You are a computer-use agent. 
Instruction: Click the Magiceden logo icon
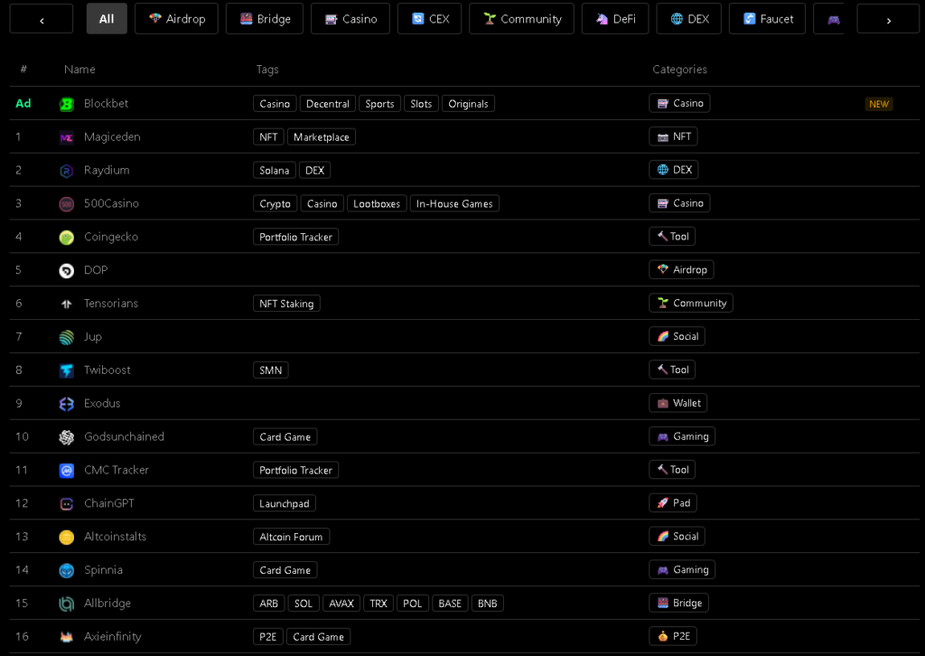[66, 137]
